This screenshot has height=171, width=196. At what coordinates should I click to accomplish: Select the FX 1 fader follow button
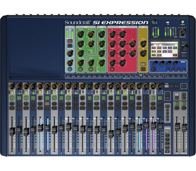(x=168, y=75)
